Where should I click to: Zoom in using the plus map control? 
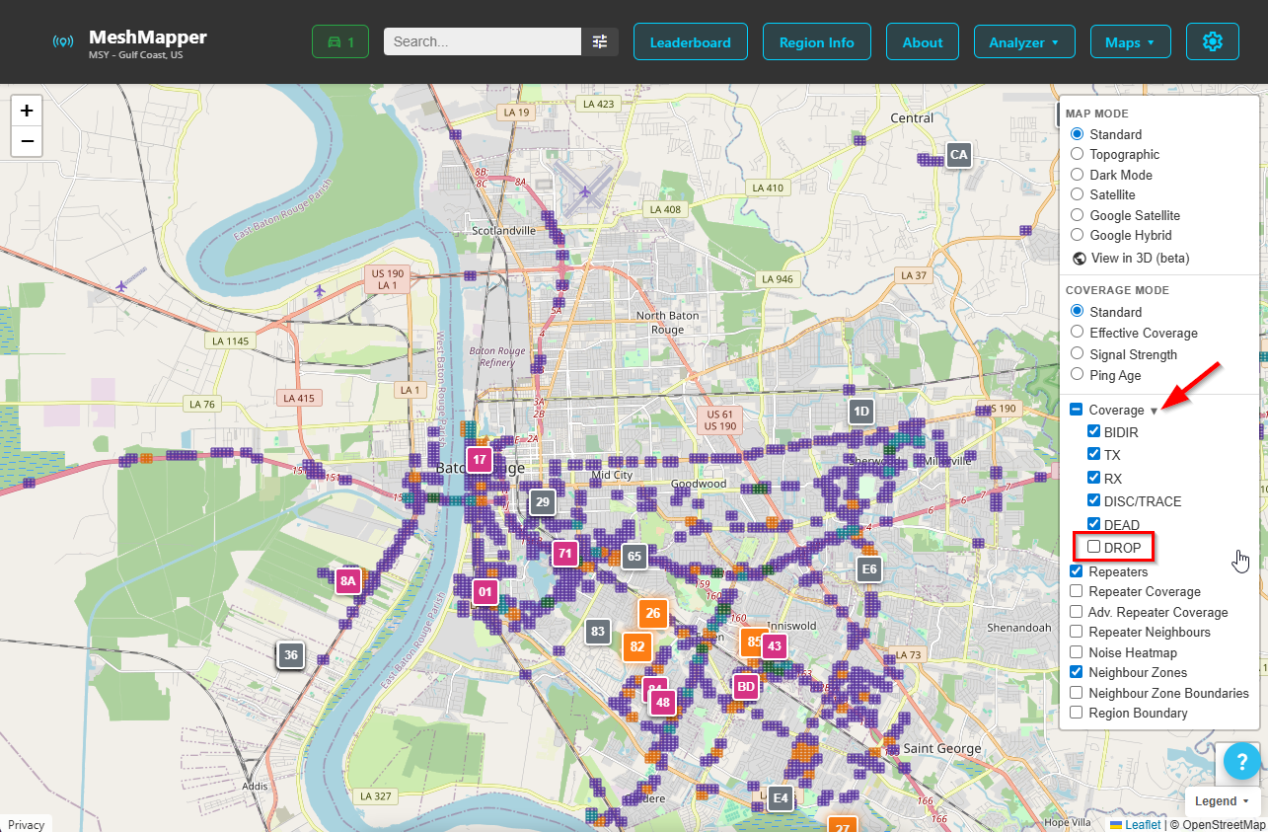(26, 111)
